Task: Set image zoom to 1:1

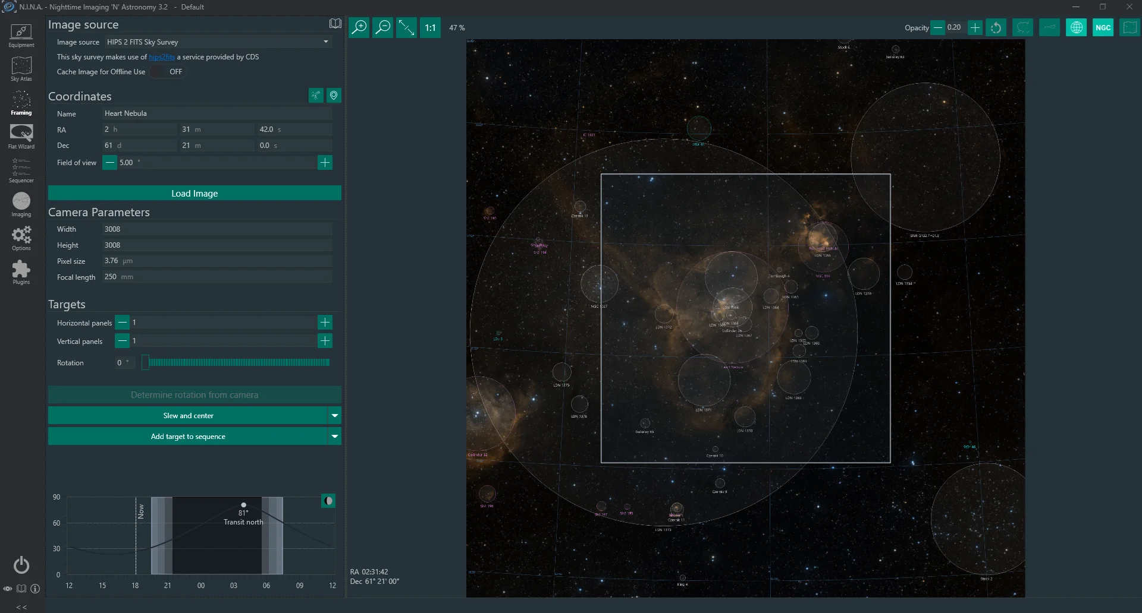Action: point(431,27)
